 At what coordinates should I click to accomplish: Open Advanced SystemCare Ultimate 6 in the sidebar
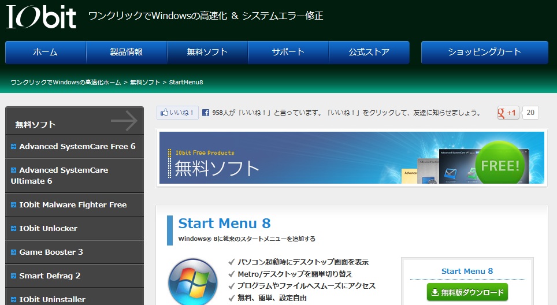tap(75, 176)
